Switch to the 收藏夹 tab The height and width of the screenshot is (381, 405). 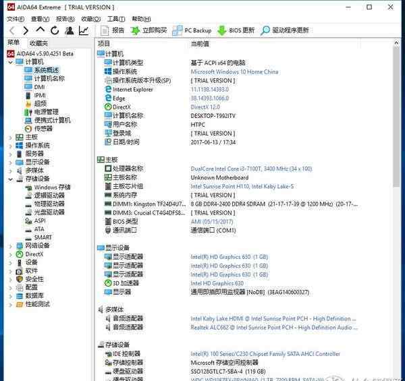38,43
